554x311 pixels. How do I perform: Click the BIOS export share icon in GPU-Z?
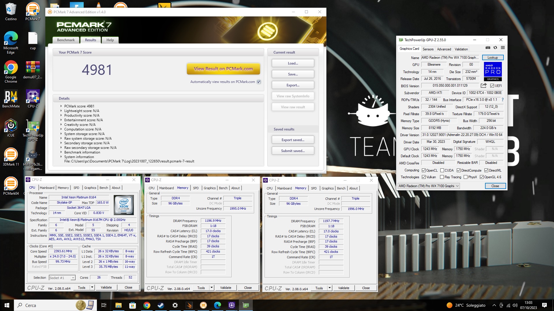484,86
